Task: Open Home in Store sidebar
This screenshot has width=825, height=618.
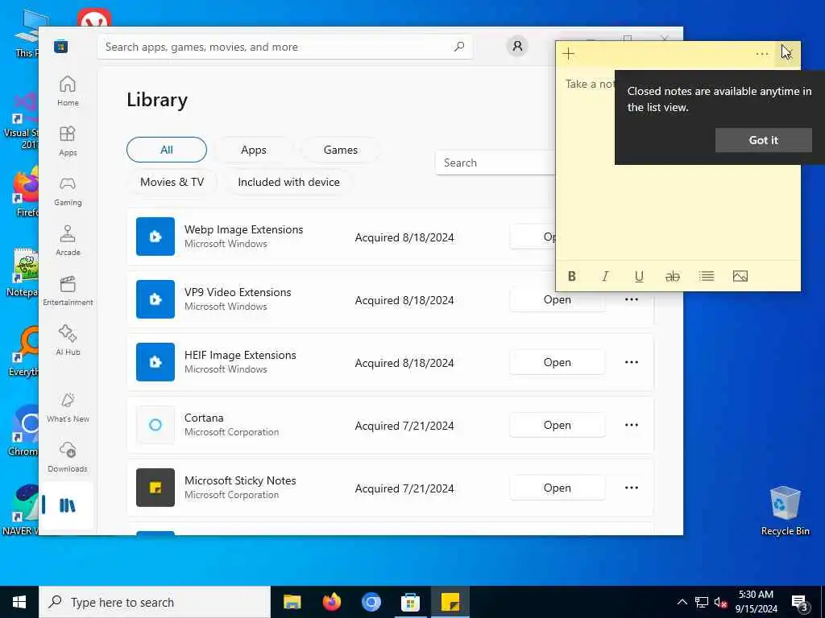Action: (68, 90)
